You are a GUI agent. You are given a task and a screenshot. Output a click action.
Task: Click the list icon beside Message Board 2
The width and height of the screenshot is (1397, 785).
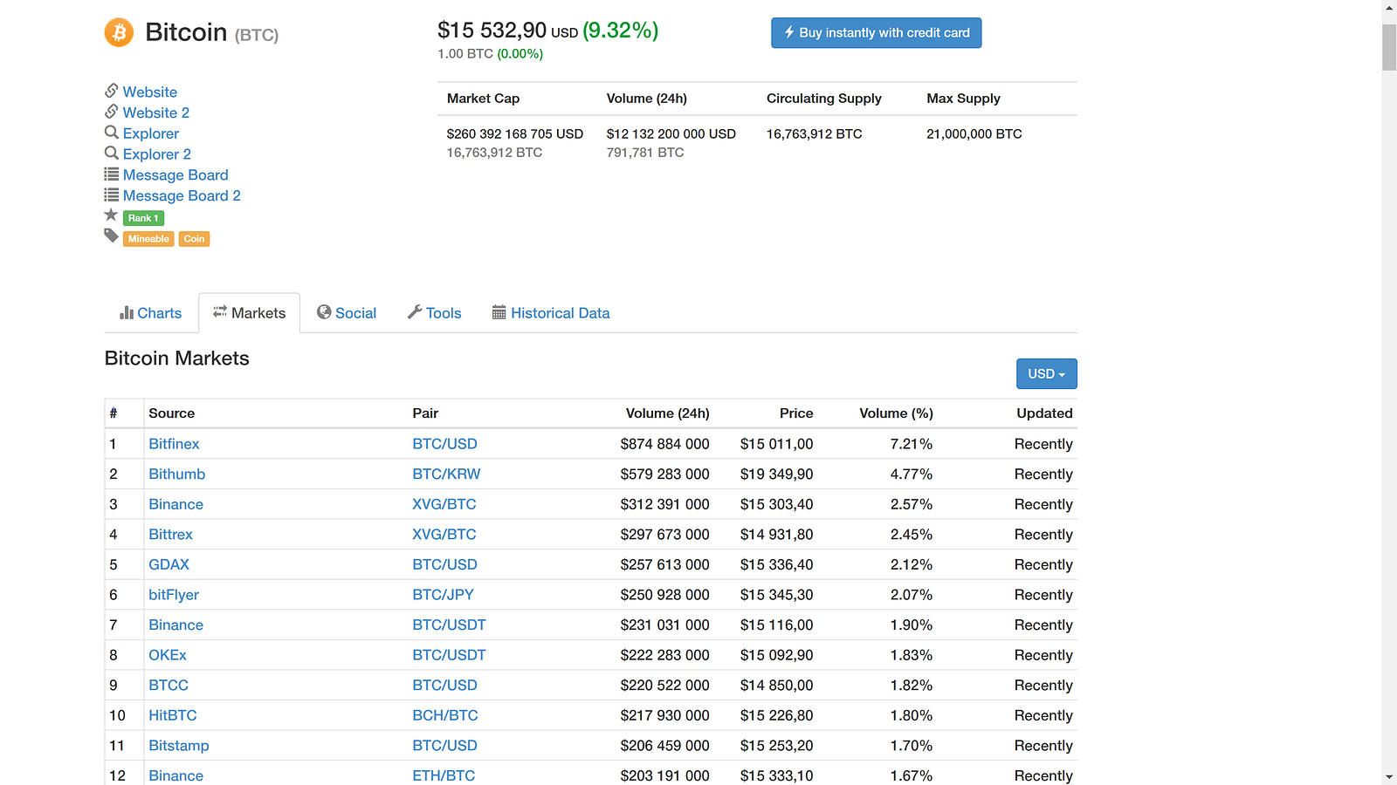point(112,195)
